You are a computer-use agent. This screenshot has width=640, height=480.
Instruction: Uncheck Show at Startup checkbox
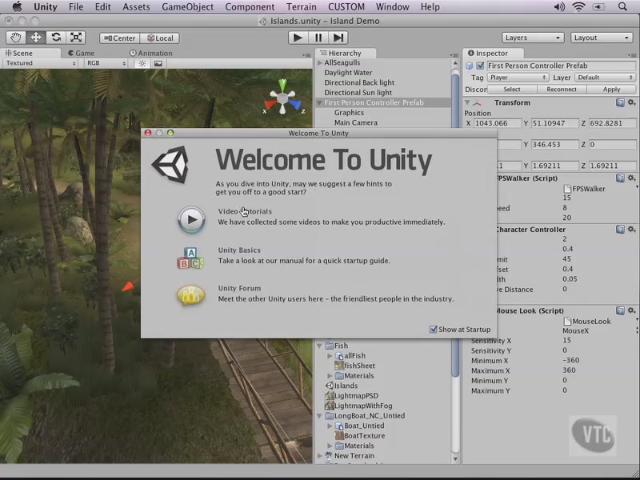click(x=434, y=329)
